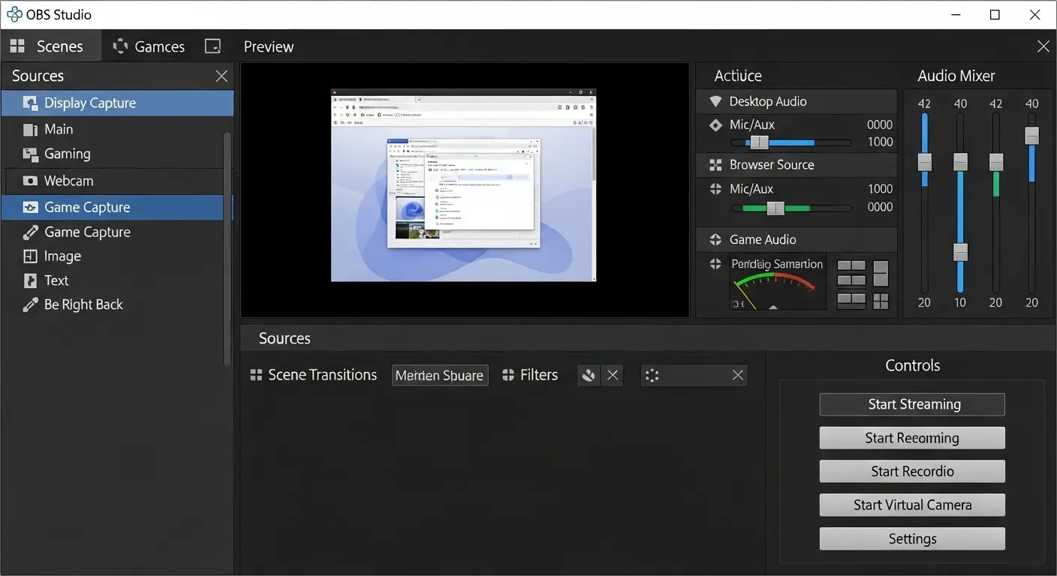The width and height of the screenshot is (1057, 576).
Task: Click the Filters label
Action: click(x=539, y=375)
